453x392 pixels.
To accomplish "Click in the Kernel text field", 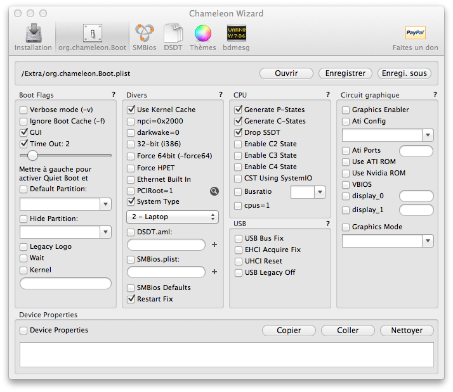I will [65, 283].
